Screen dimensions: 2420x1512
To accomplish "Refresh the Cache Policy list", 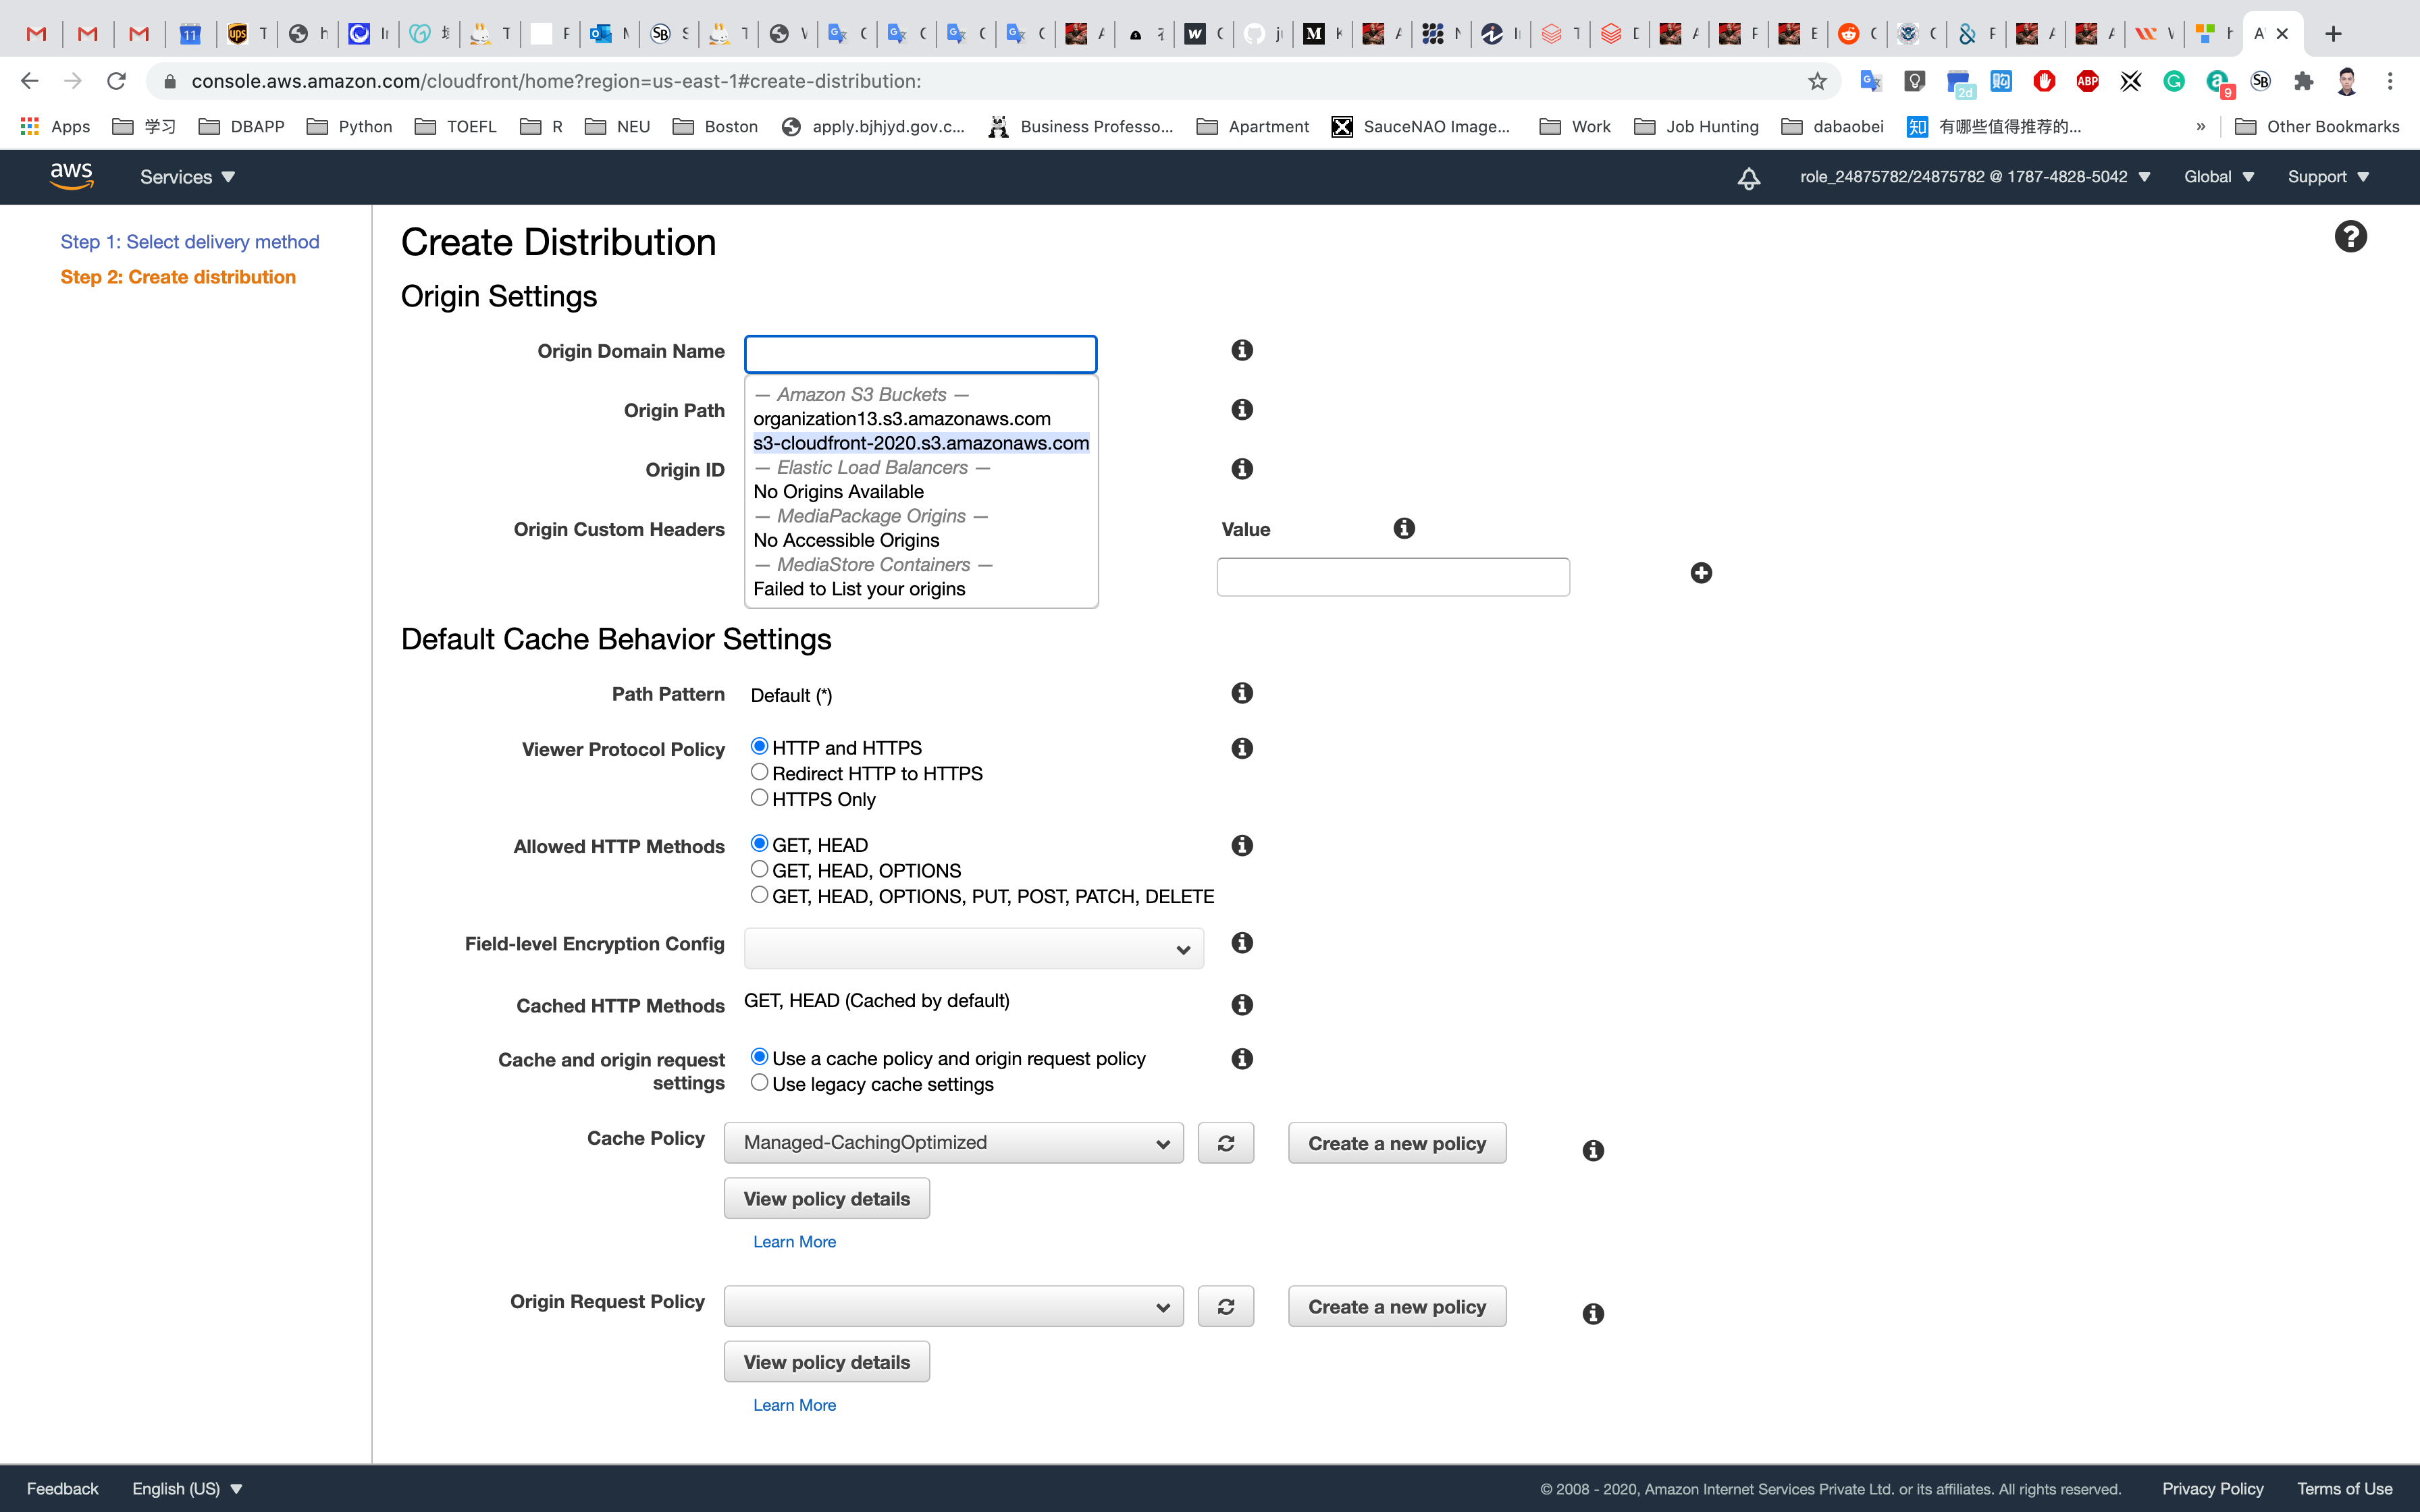I will (x=1225, y=1143).
